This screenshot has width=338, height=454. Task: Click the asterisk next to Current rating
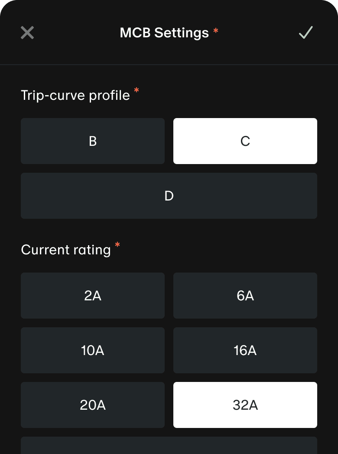click(x=117, y=245)
